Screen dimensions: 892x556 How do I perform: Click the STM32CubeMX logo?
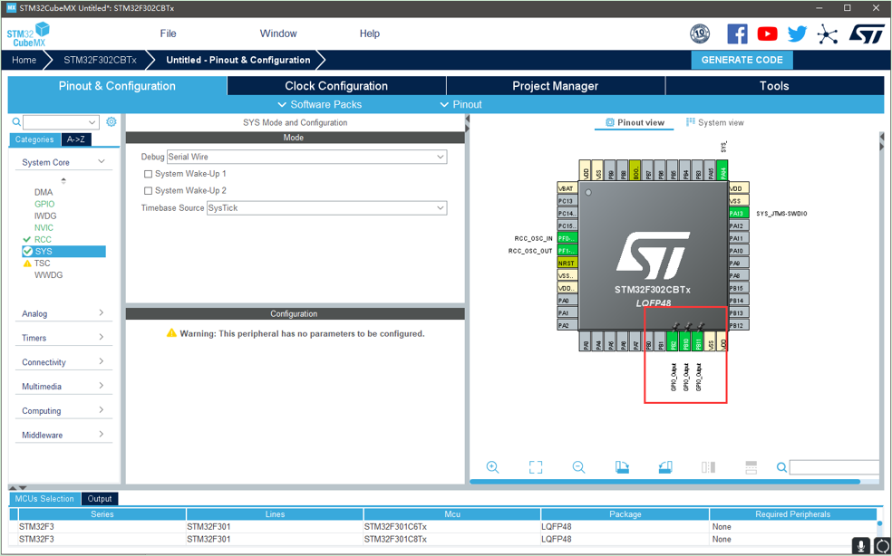click(x=28, y=34)
